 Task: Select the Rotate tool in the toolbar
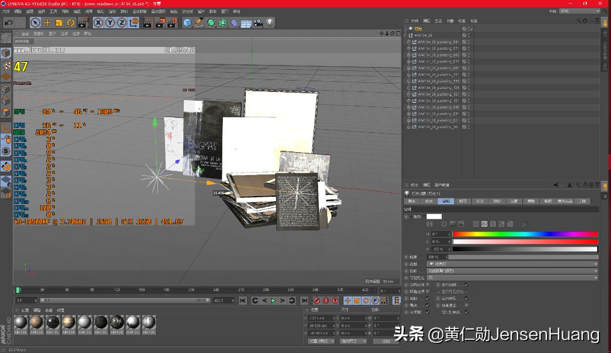(70, 23)
